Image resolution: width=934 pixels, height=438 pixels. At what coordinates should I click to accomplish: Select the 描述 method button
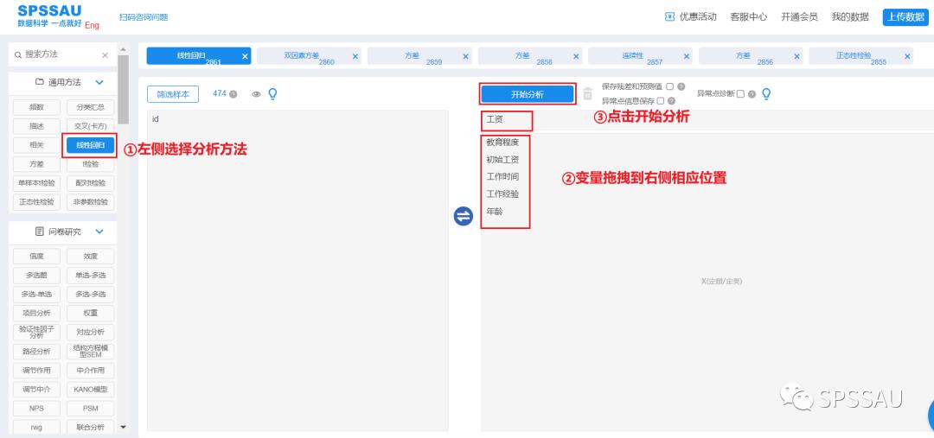coord(36,126)
